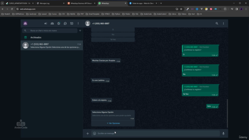Click the red circular extension icon
The image size is (249, 140).
(211, 9)
